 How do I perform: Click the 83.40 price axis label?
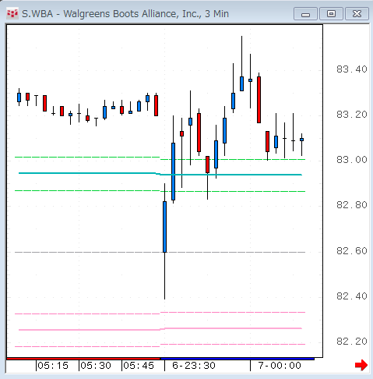(352, 69)
